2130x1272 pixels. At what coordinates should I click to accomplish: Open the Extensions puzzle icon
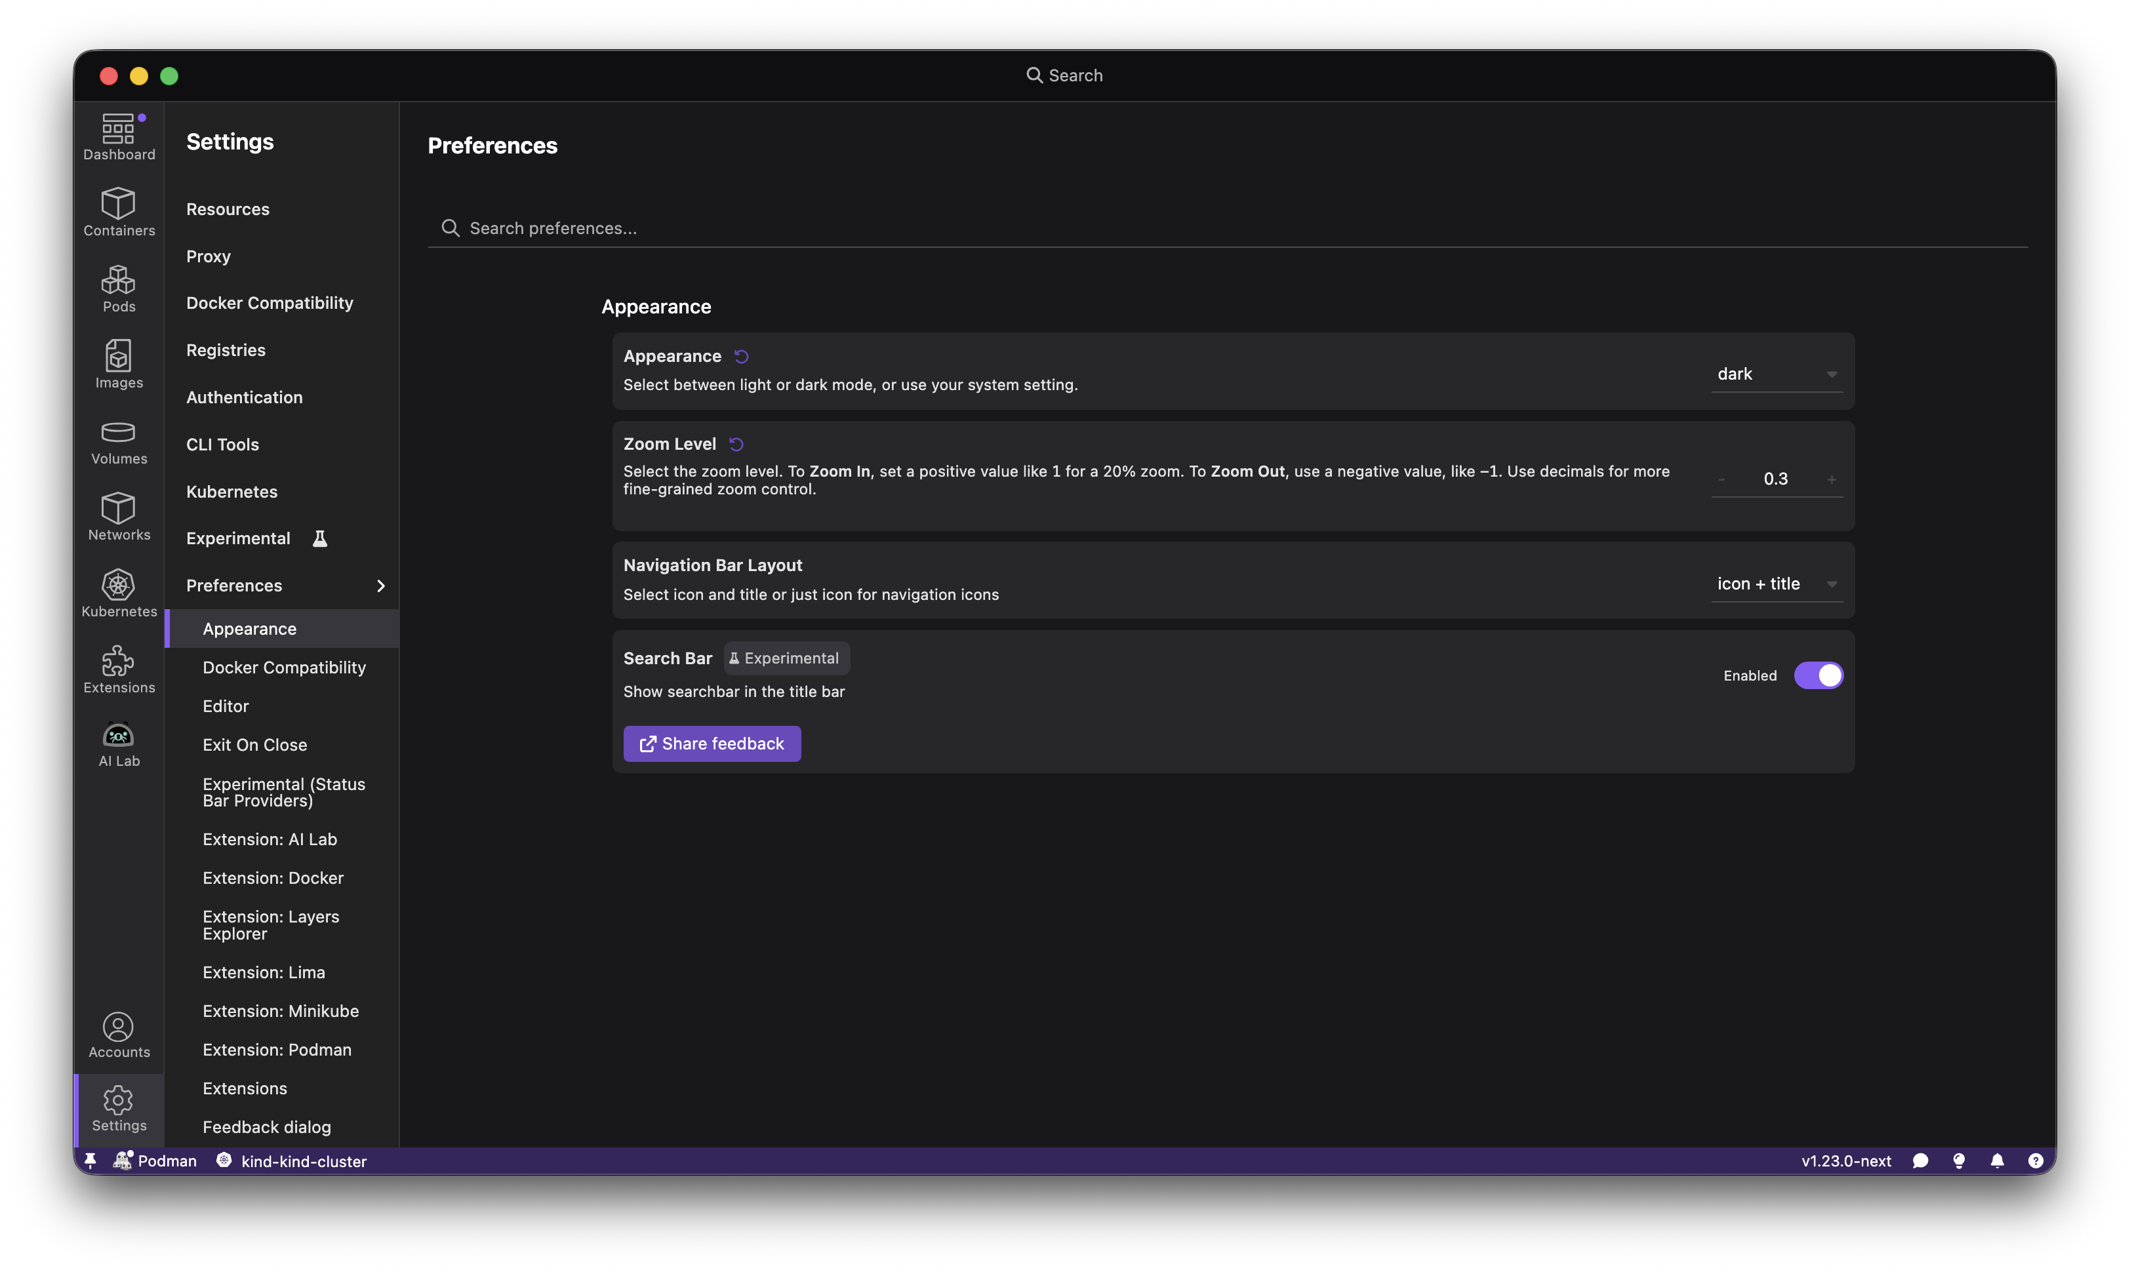(x=118, y=667)
